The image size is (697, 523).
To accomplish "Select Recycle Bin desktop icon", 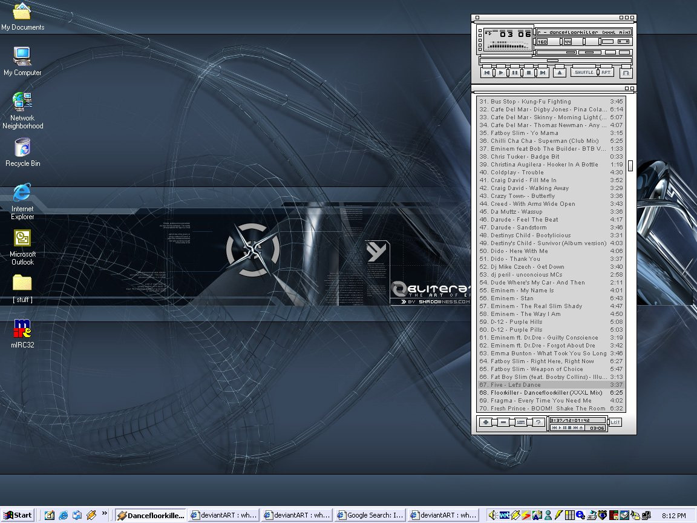I will click(22, 153).
